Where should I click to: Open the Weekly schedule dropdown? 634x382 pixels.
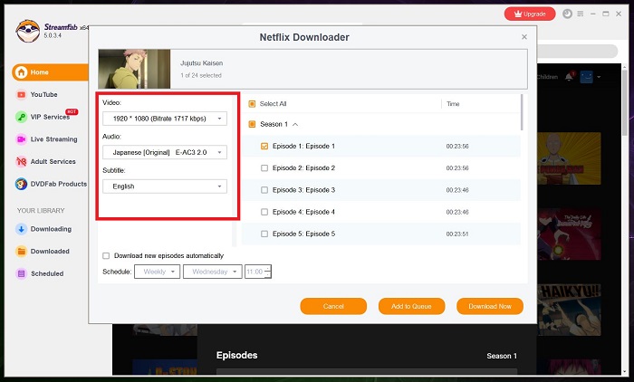click(157, 272)
